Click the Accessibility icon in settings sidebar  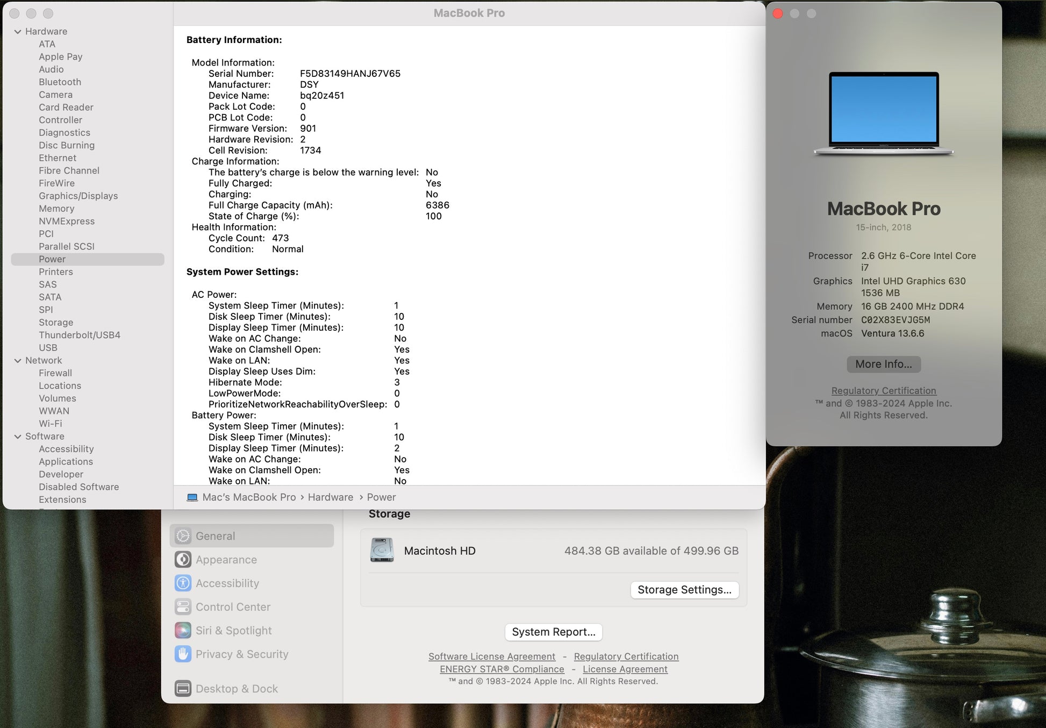(183, 583)
